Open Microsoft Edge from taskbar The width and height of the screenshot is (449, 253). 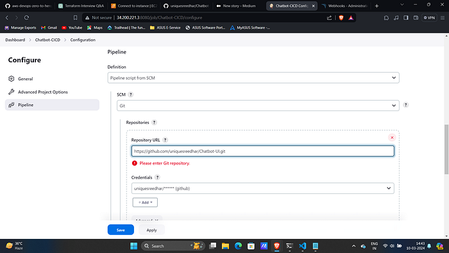(238, 246)
